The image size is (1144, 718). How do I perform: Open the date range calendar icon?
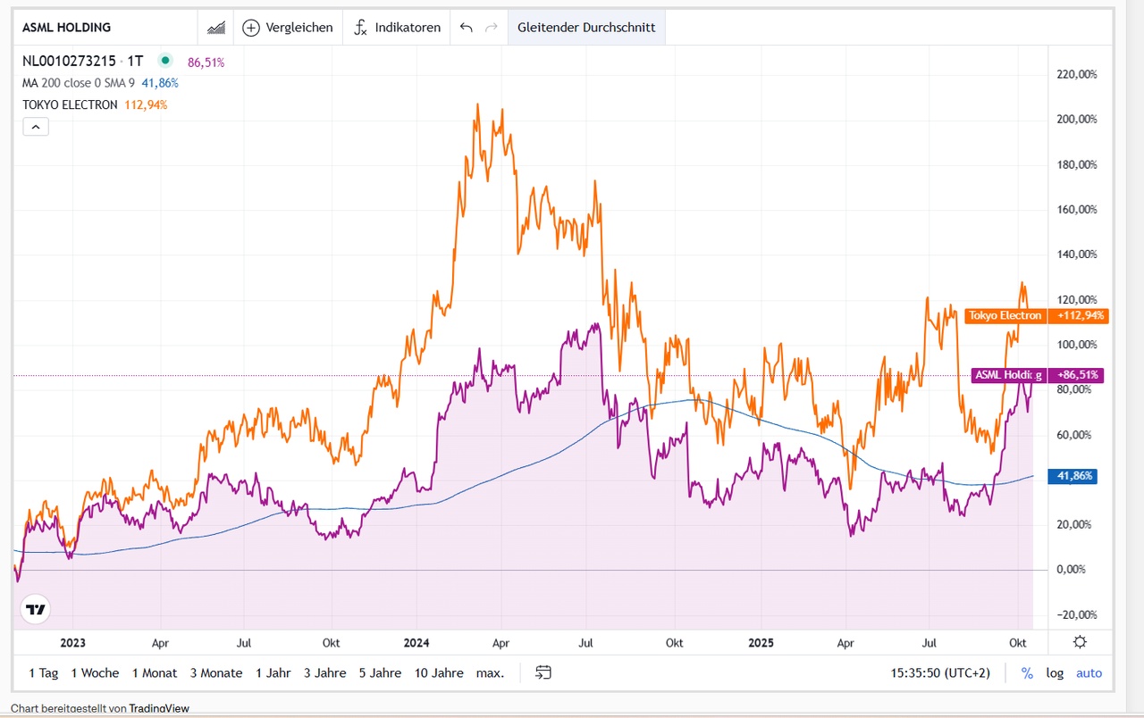pos(543,672)
